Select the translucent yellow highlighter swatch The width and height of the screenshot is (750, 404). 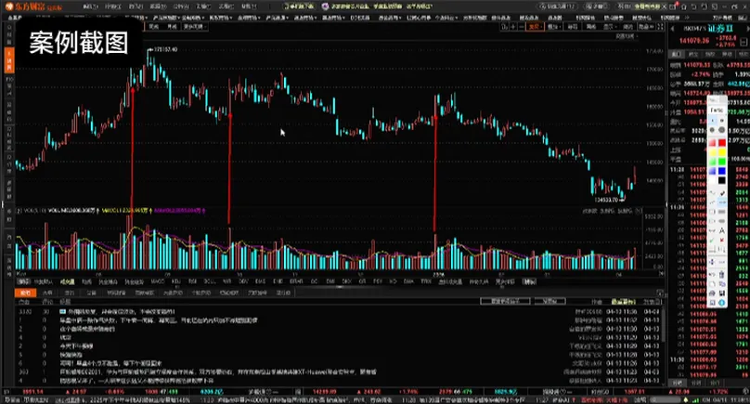[x=712, y=152]
